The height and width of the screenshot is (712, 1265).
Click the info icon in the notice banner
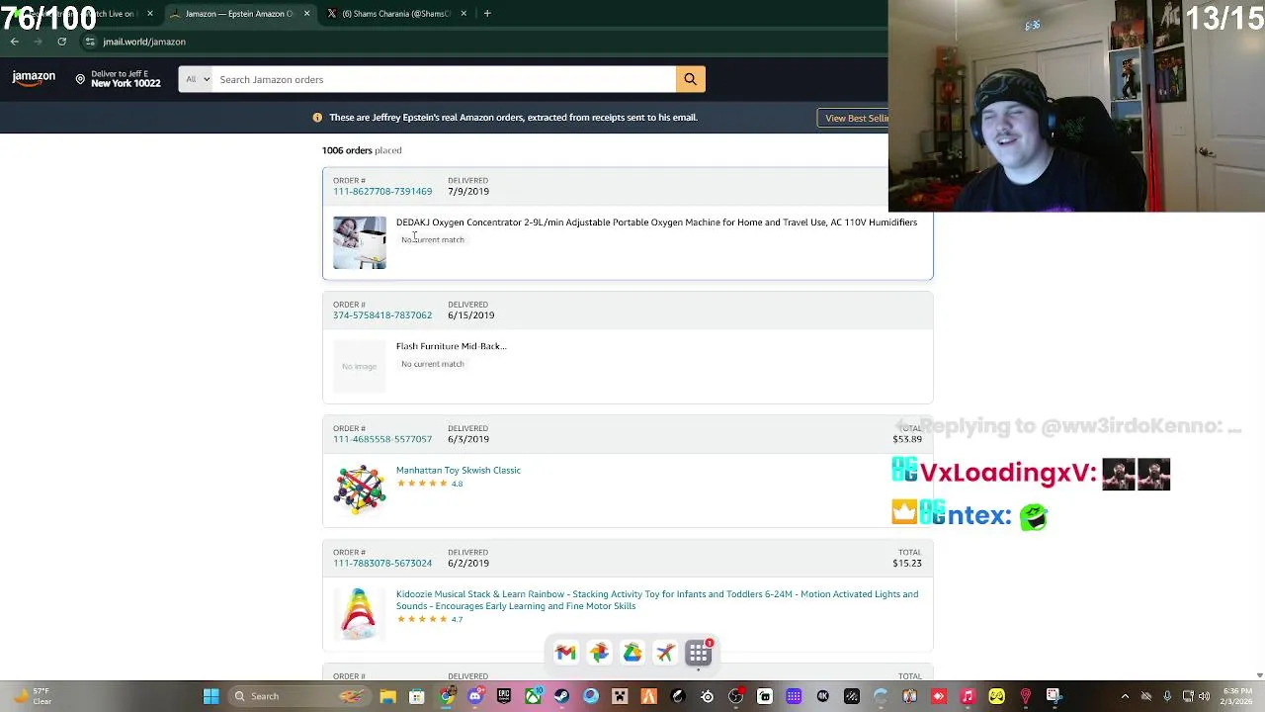(317, 118)
